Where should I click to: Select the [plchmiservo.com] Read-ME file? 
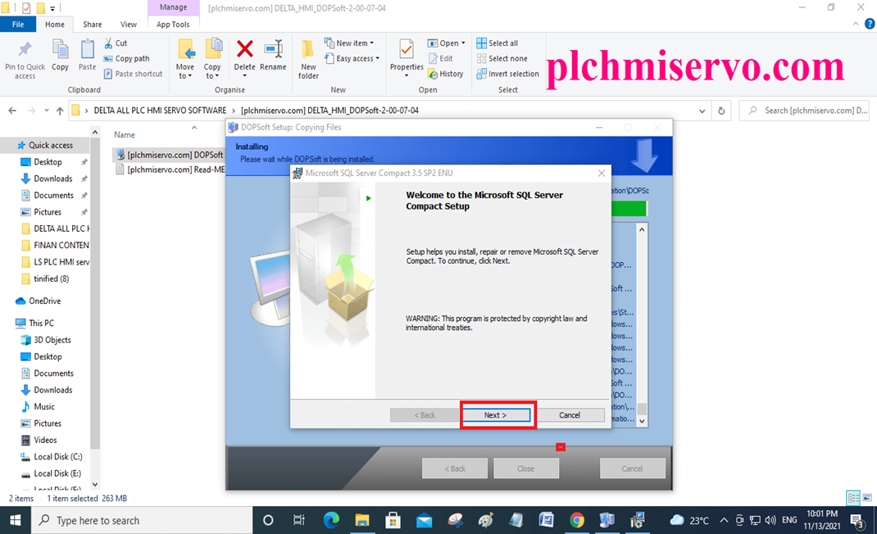click(170, 170)
